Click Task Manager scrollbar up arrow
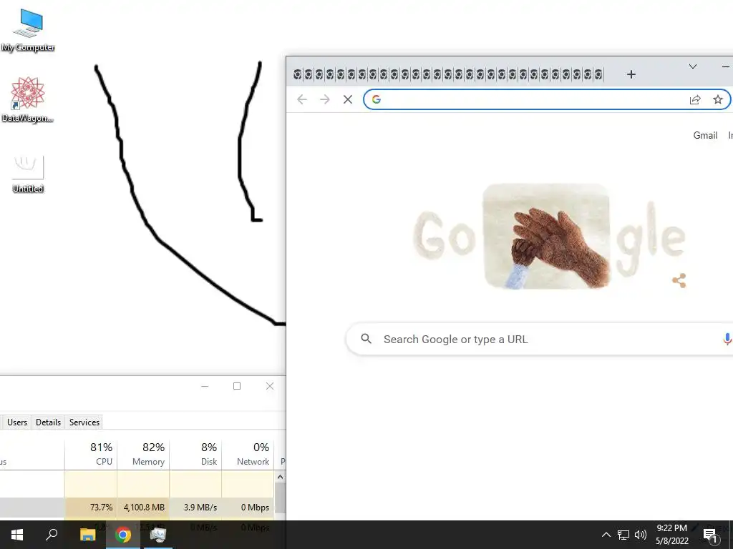The height and width of the screenshot is (549, 733). point(280,477)
